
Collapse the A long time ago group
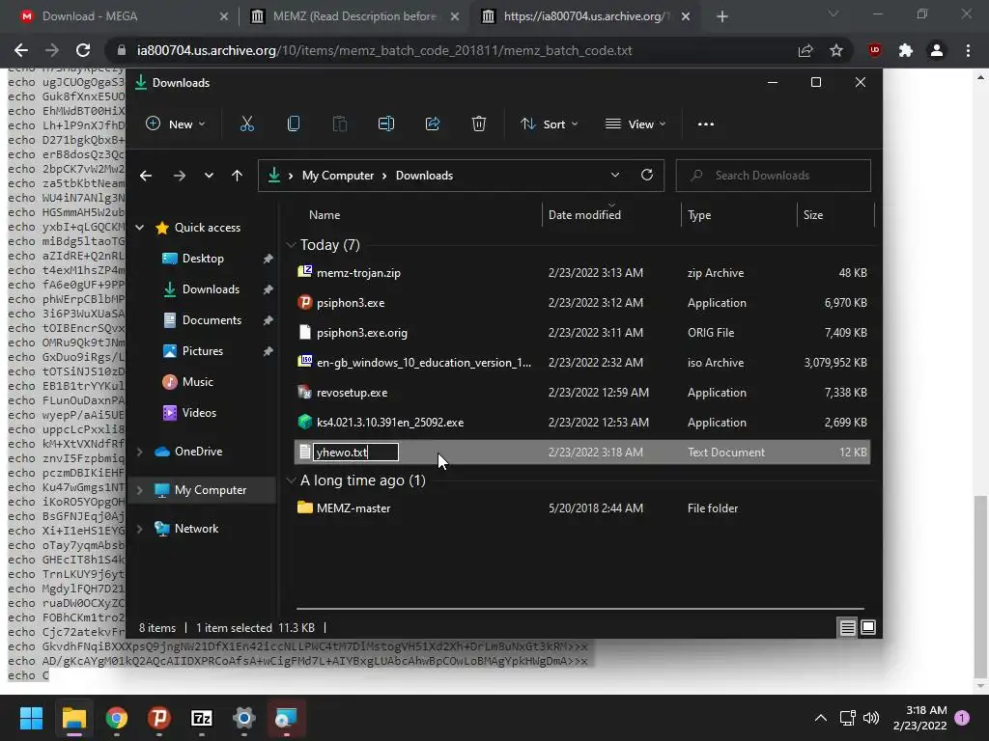click(x=291, y=480)
